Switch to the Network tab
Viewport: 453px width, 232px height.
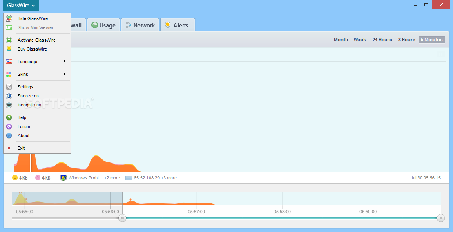pyautogui.click(x=140, y=25)
